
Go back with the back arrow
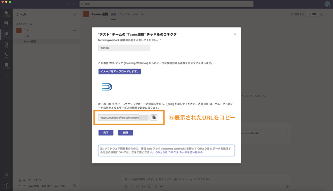click(x=68, y=4)
